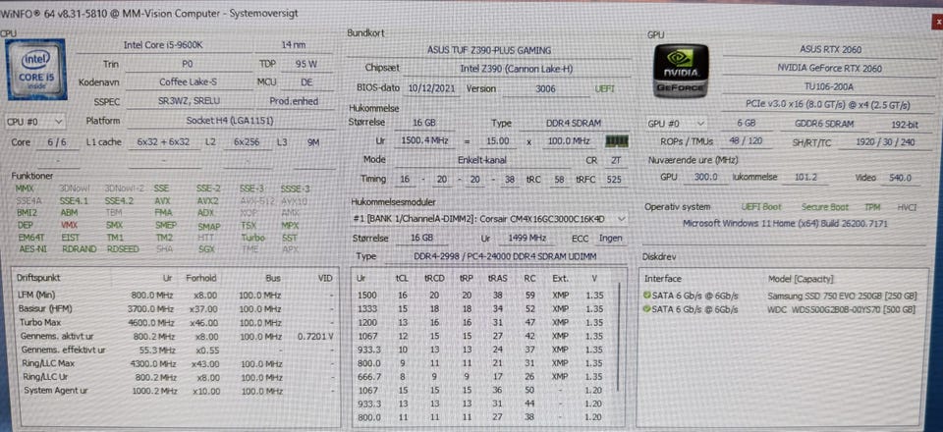This screenshot has width=943, height=432.
Task: Select the WDC WDS500G2B0B-00YS70 drive row
Action: (x=780, y=310)
